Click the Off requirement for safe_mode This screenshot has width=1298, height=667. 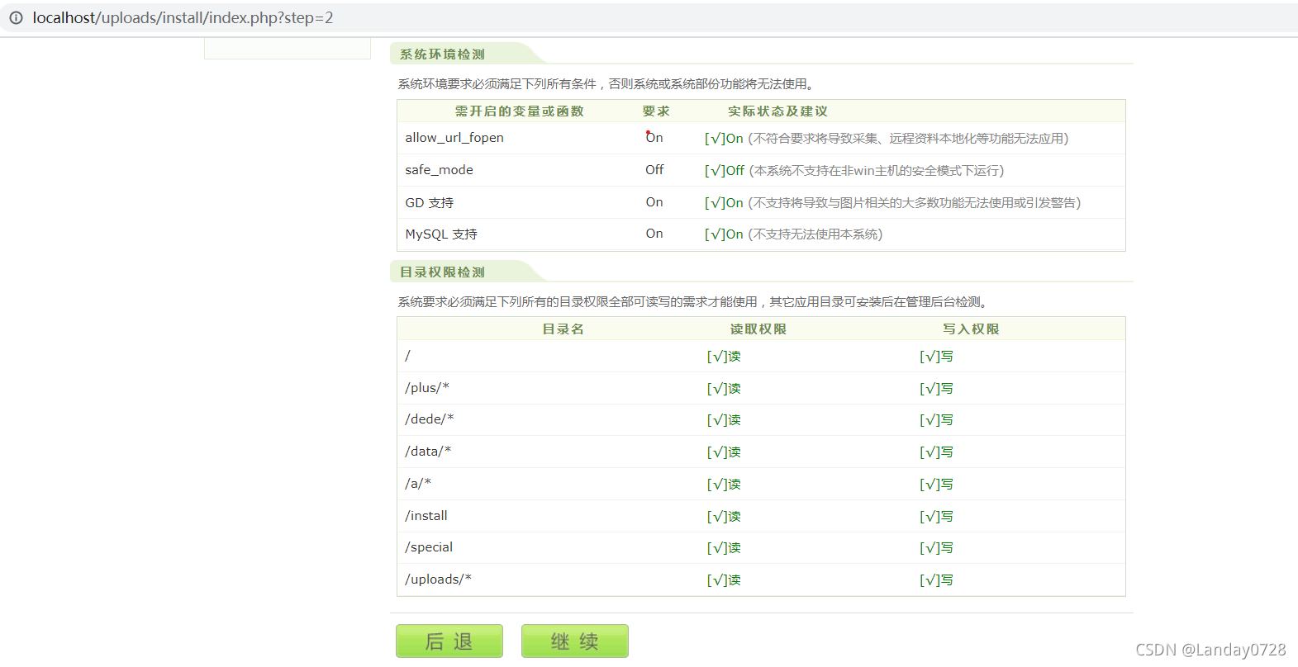click(654, 170)
